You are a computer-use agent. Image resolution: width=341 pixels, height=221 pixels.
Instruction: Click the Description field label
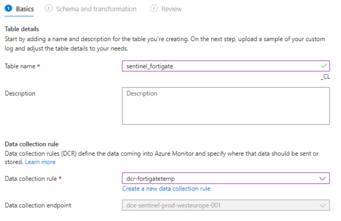20,93
